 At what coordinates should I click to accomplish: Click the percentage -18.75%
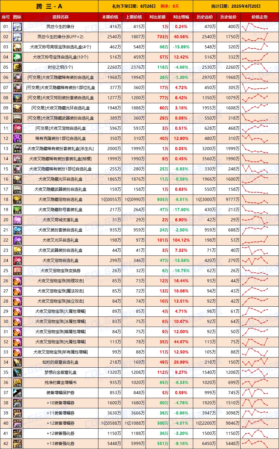coord(181,271)
